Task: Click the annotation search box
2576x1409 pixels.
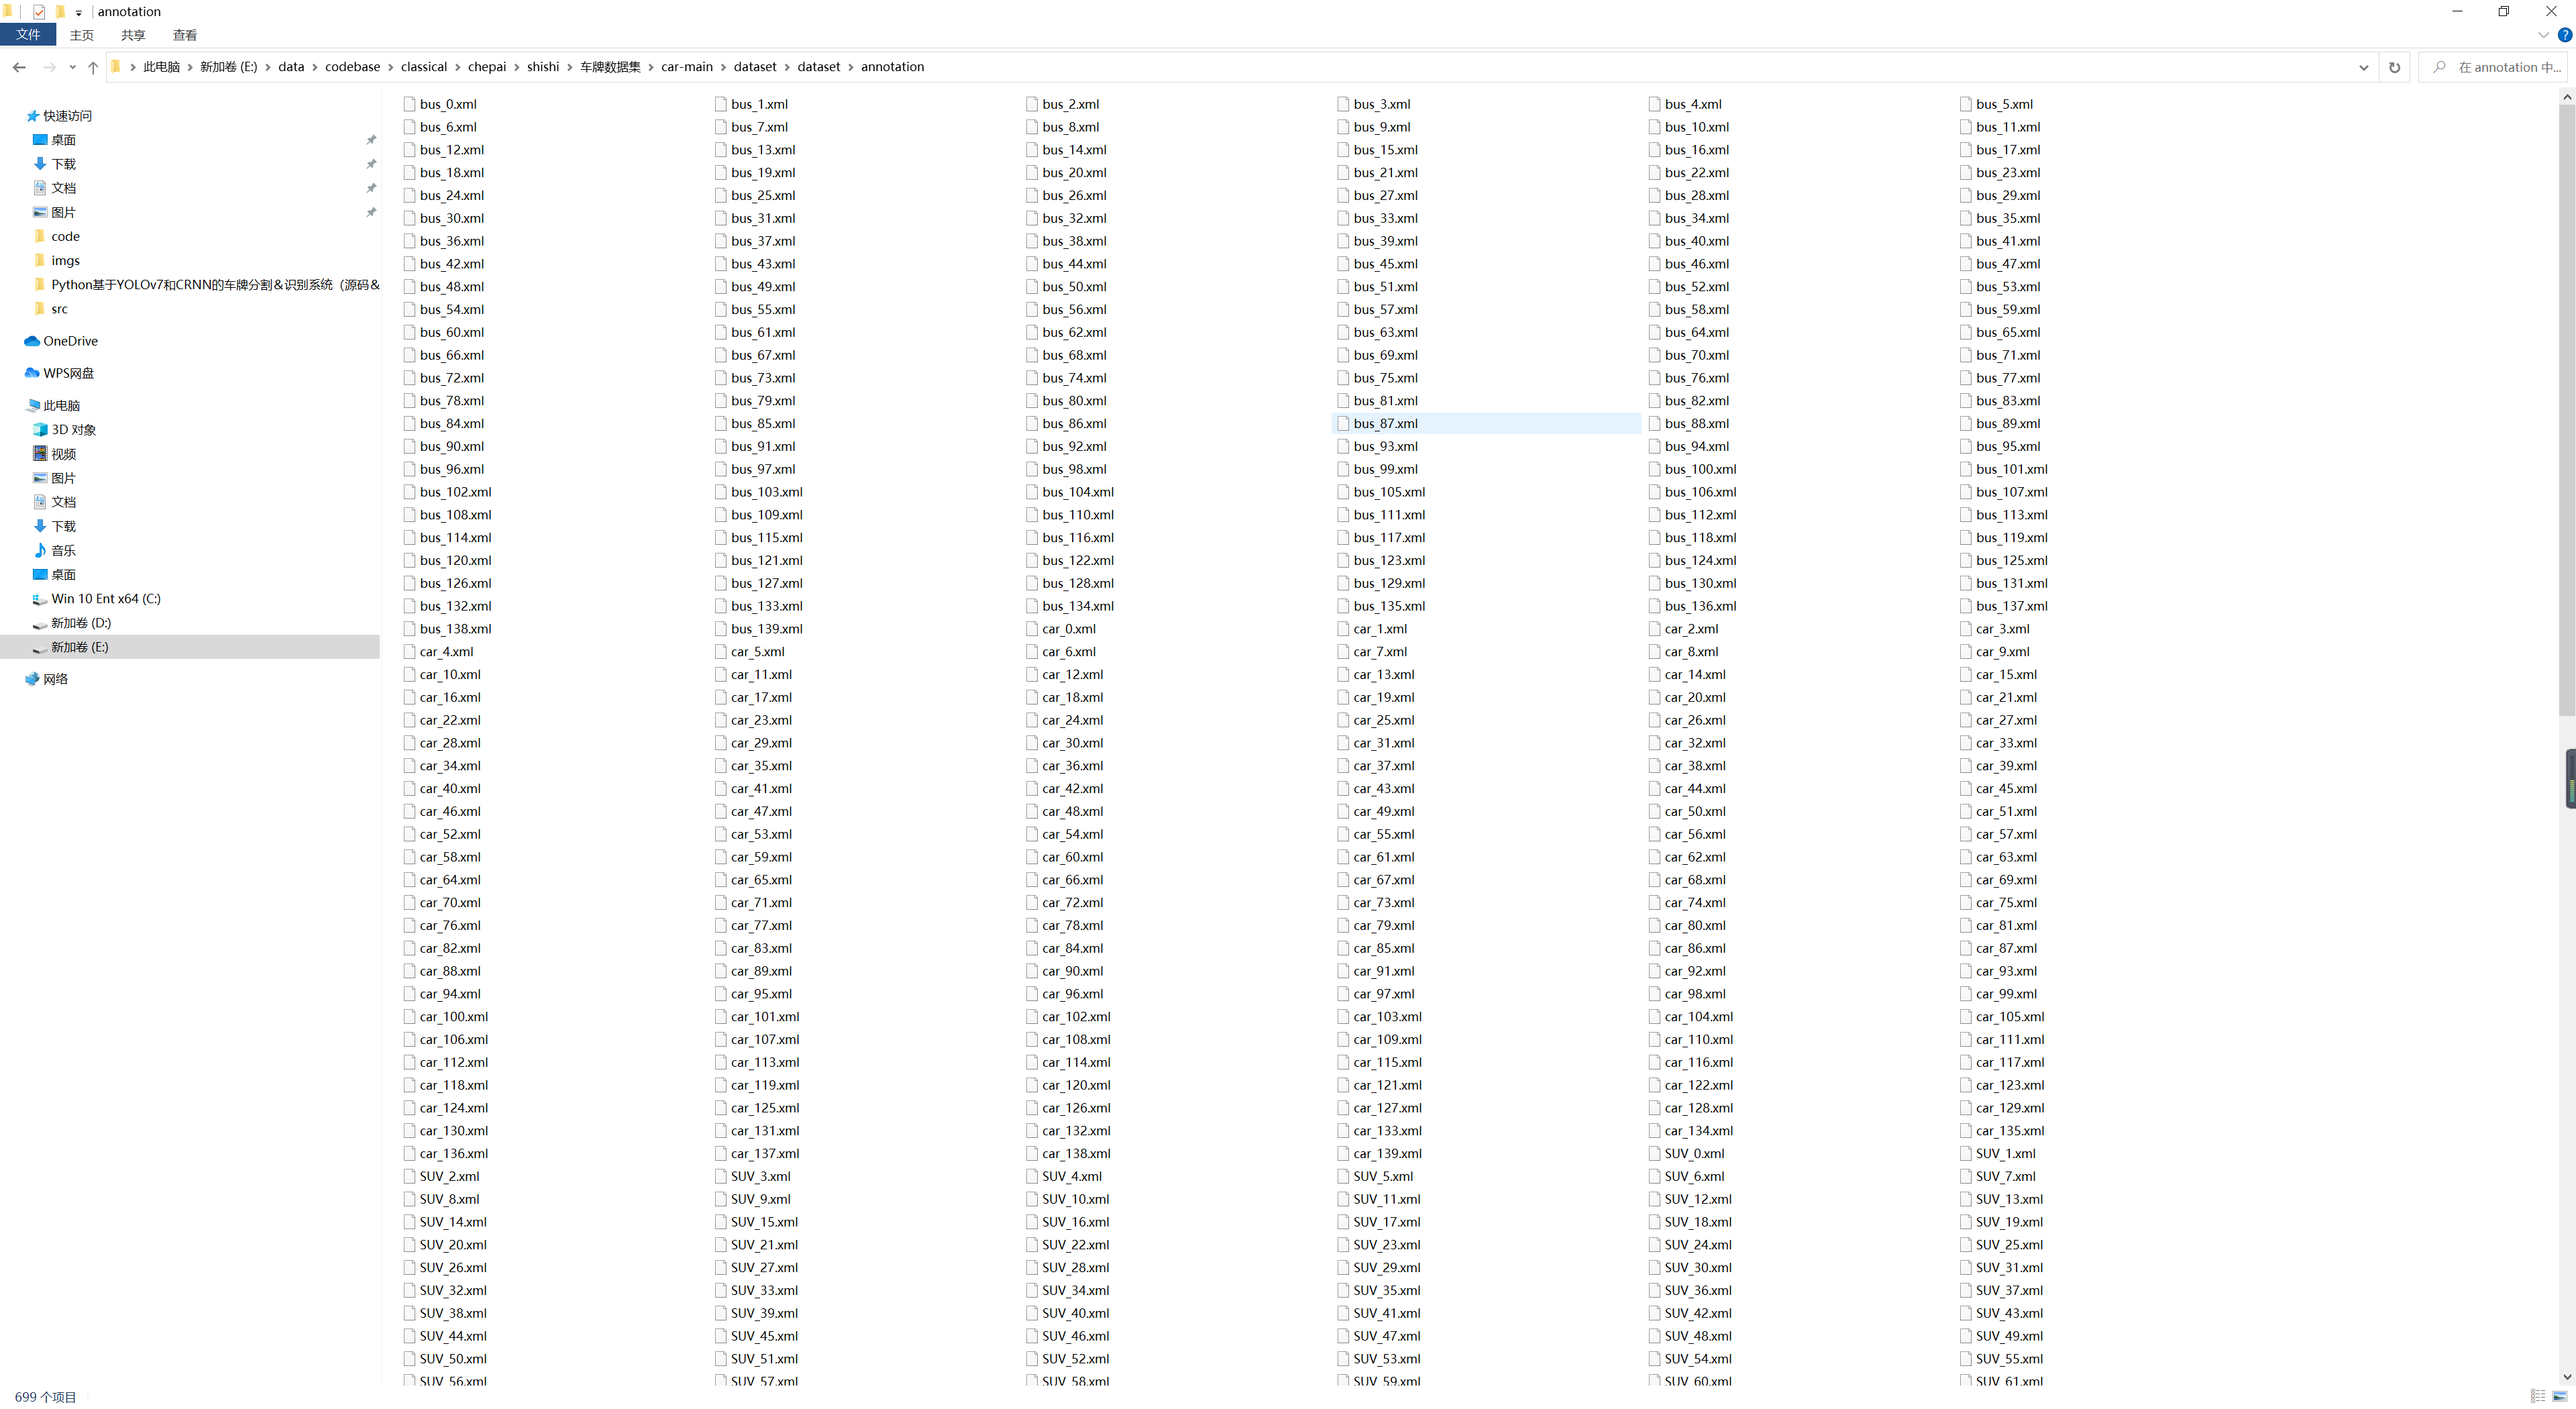Action: coord(2505,67)
